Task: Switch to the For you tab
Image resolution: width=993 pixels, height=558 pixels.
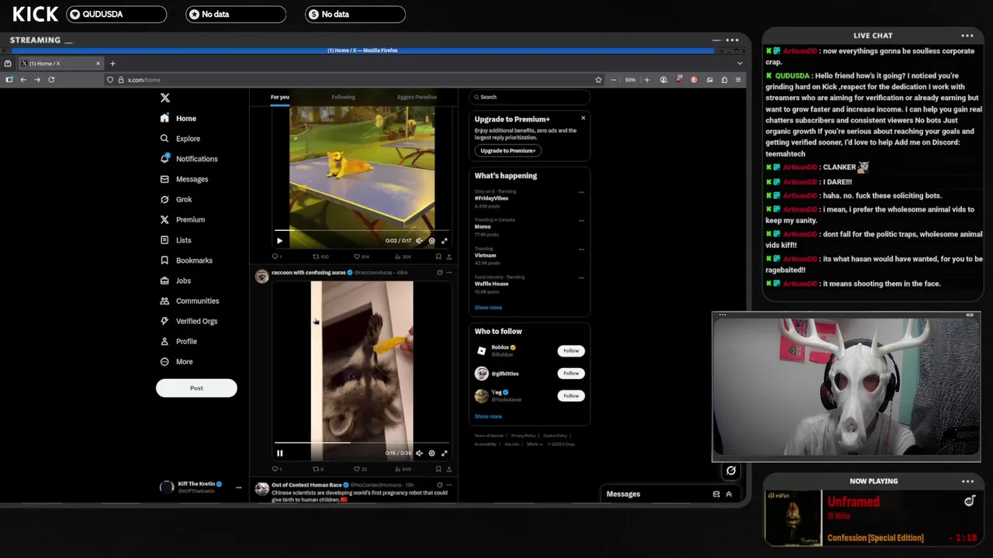Action: [280, 97]
